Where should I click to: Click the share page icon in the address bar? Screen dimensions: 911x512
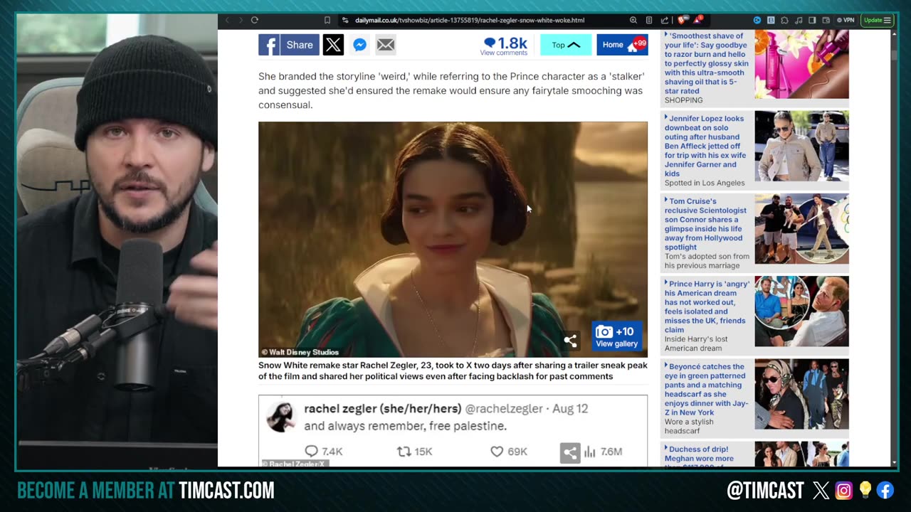pyautogui.click(x=664, y=21)
